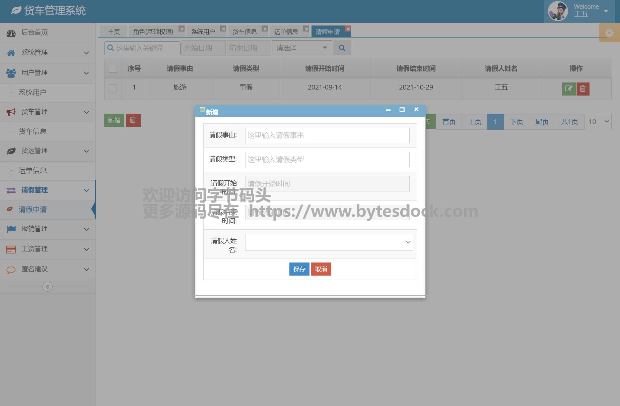Image resolution: width=620 pixels, height=406 pixels.
Task: Open the settings gear panel
Action: (609, 33)
